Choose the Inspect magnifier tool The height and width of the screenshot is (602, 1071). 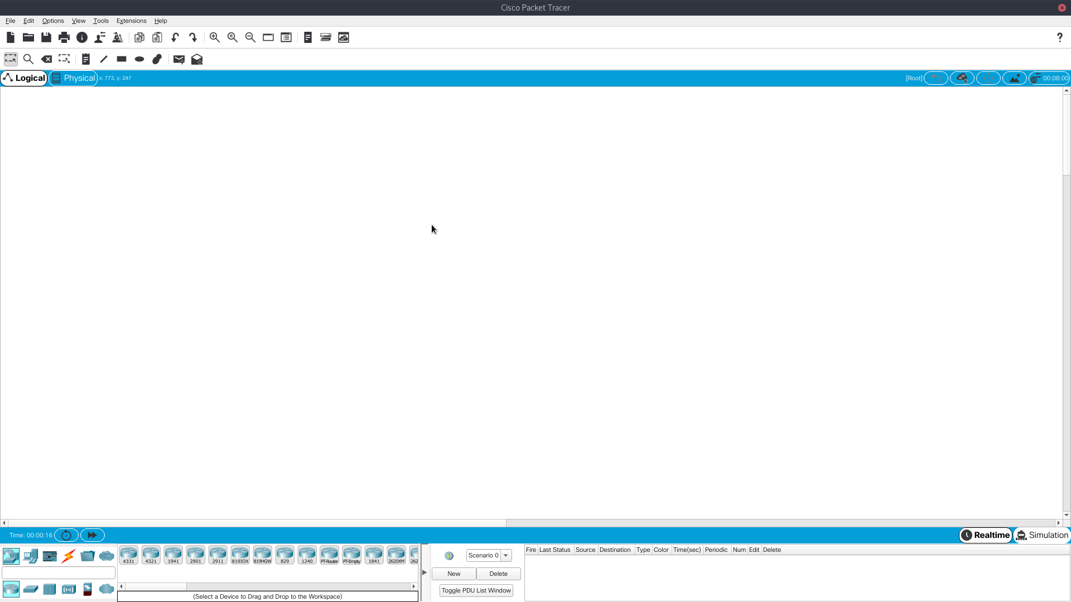coord(28,59)
